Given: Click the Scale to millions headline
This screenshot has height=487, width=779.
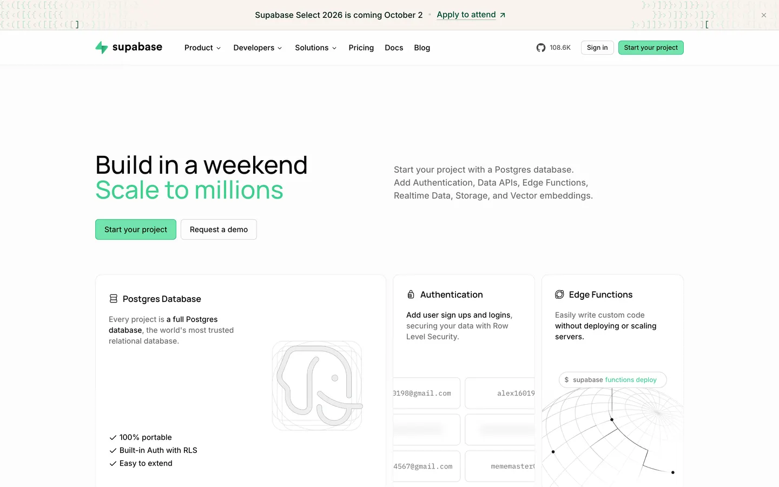Looking at the screenshot, I should coord(189,190).
